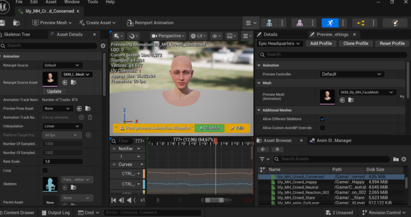Open the Physics asset mode icon

pos(395,23)
